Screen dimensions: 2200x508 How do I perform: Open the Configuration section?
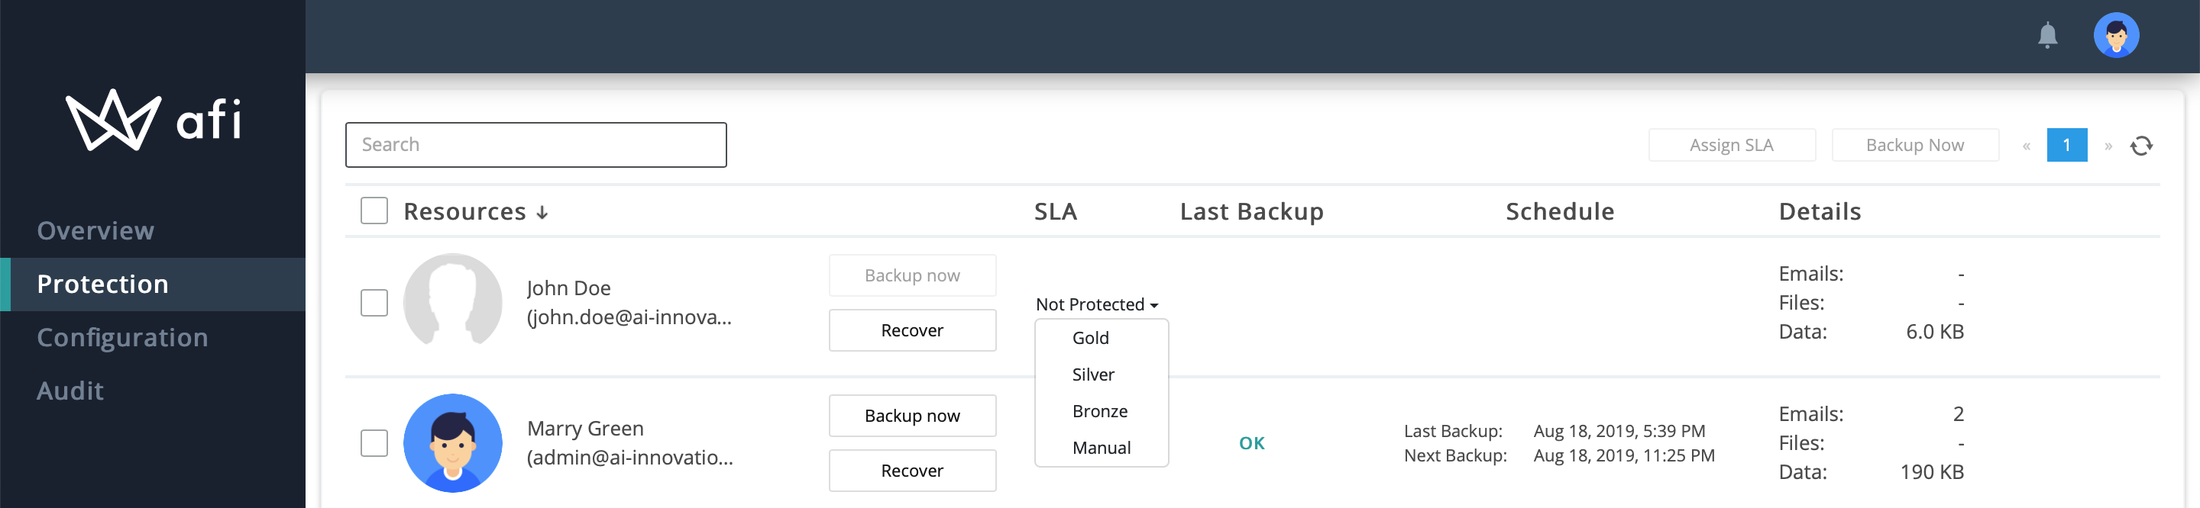click(x=153, y=338)
